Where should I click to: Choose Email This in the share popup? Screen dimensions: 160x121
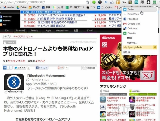(x=140, y=14)
